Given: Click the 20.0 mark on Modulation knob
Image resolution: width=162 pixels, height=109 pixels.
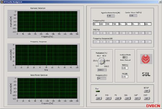Looking at the screenshot, I should 95,61.
